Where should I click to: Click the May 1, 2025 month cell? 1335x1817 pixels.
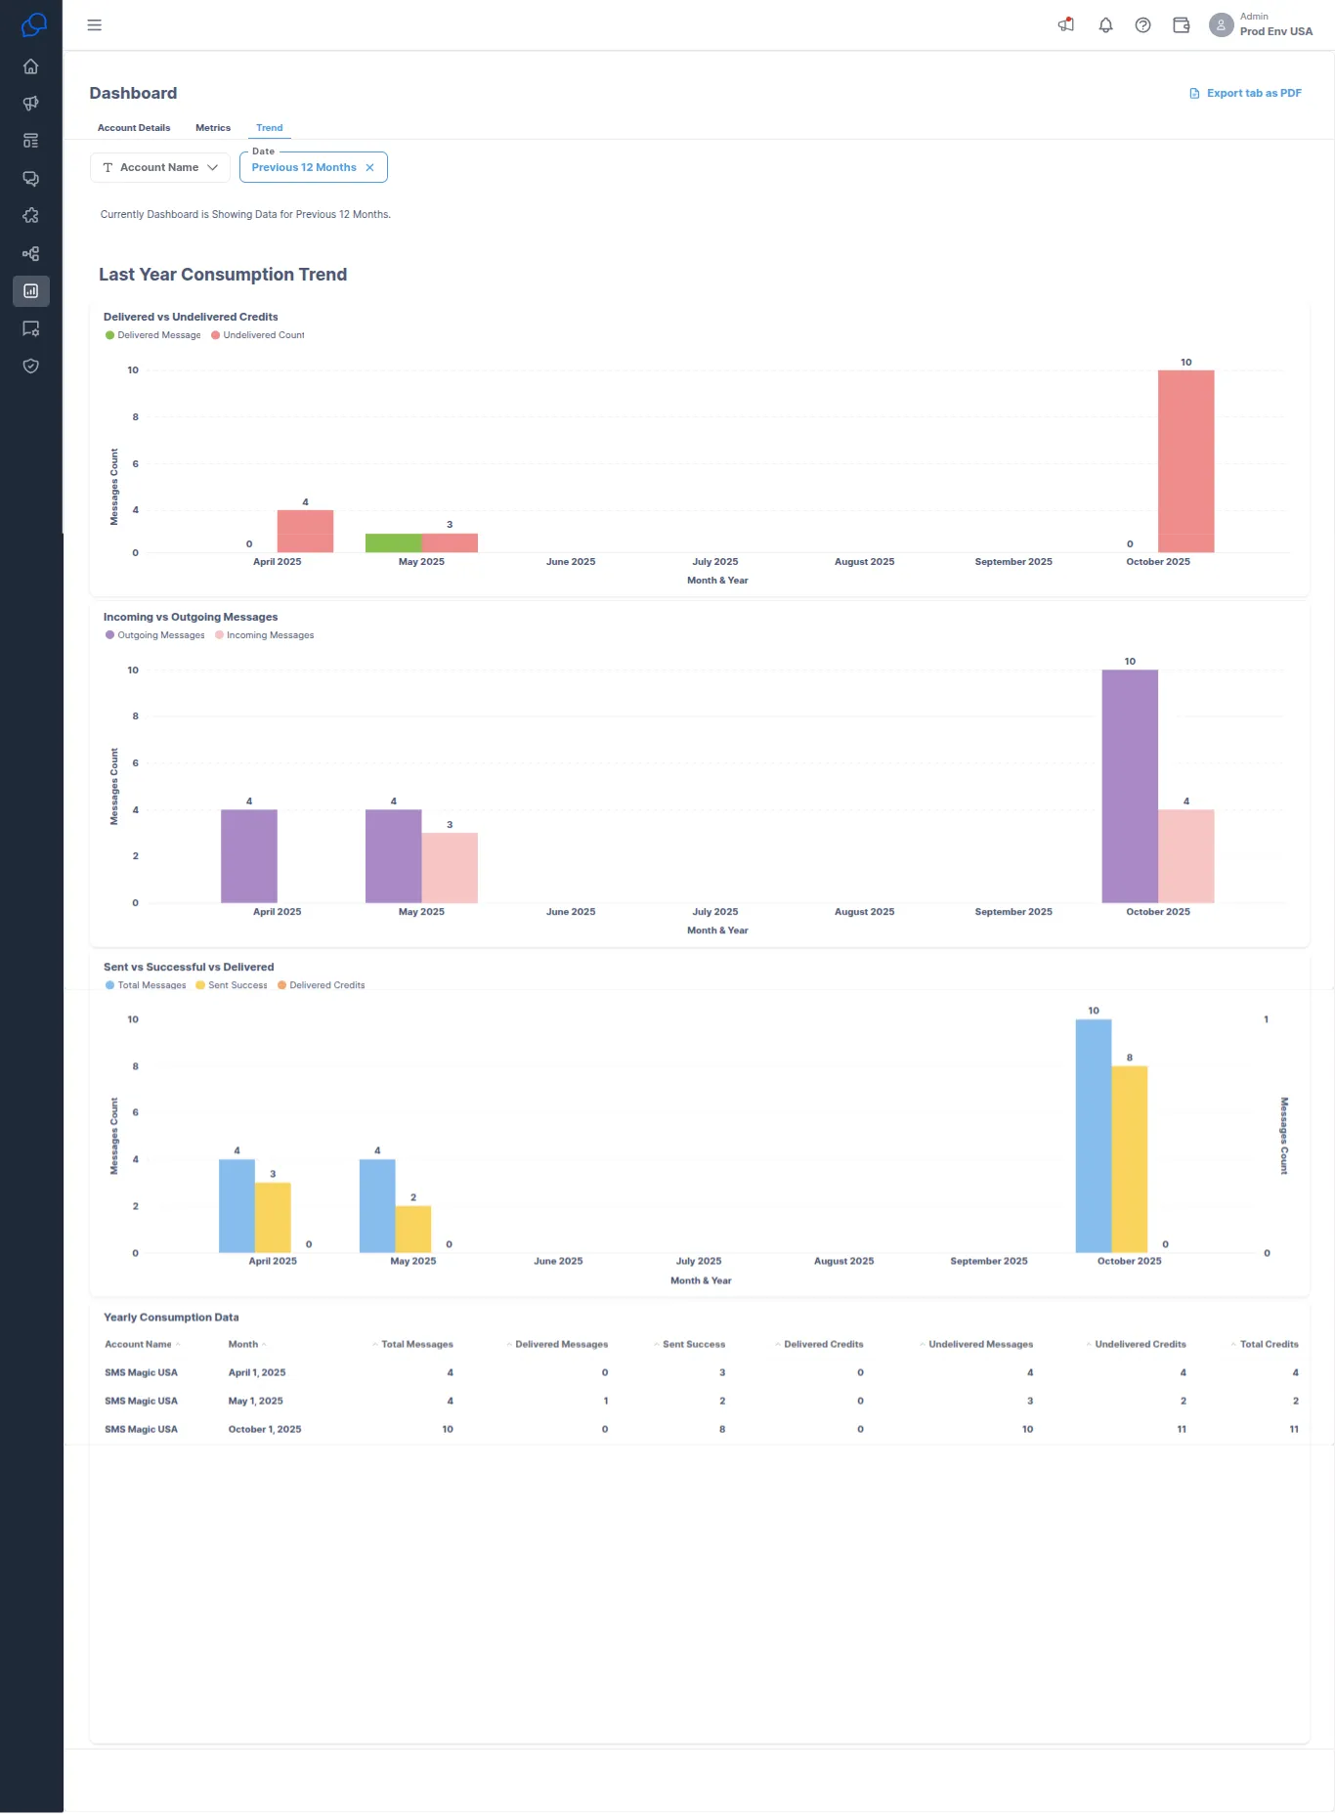point(256,1402)
